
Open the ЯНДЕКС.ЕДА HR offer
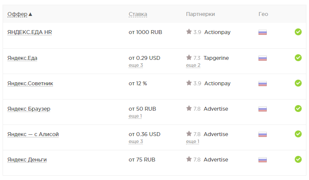tap(29, 32)
